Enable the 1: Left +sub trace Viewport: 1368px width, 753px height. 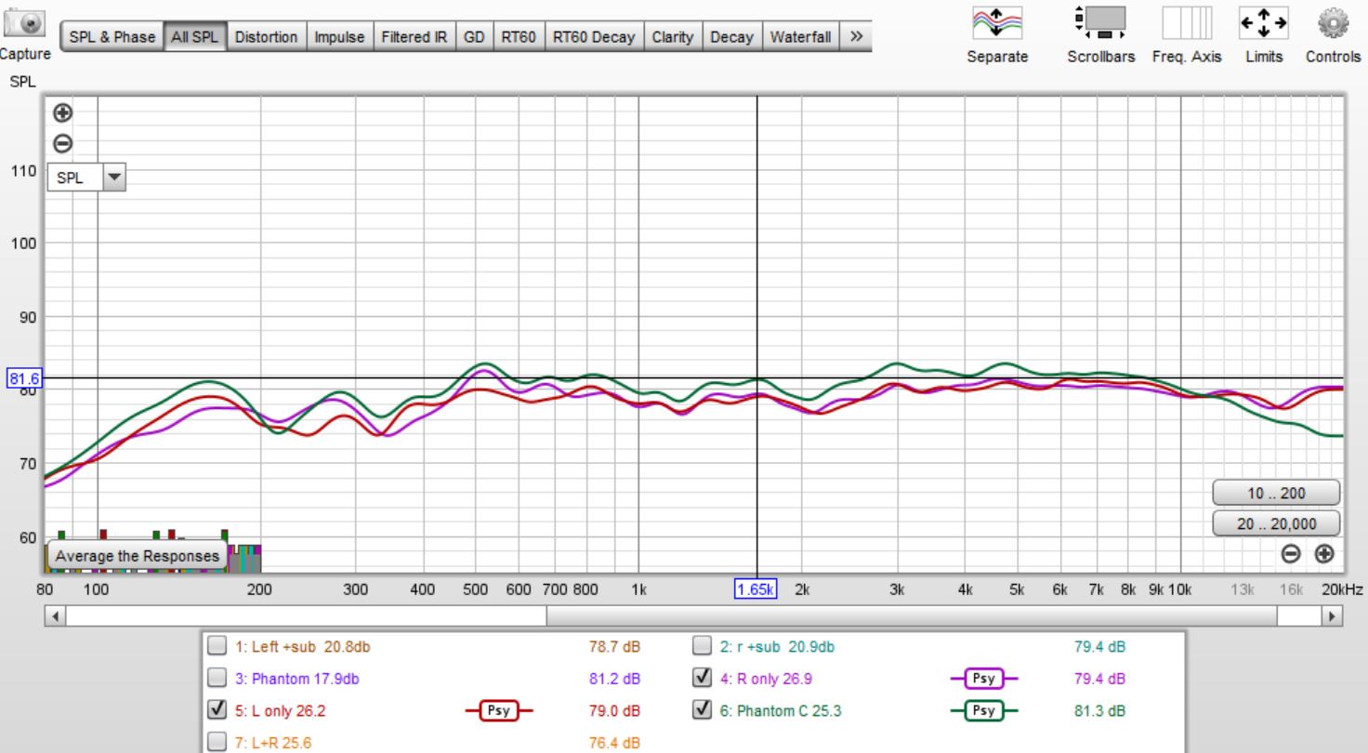pos(216,646)
